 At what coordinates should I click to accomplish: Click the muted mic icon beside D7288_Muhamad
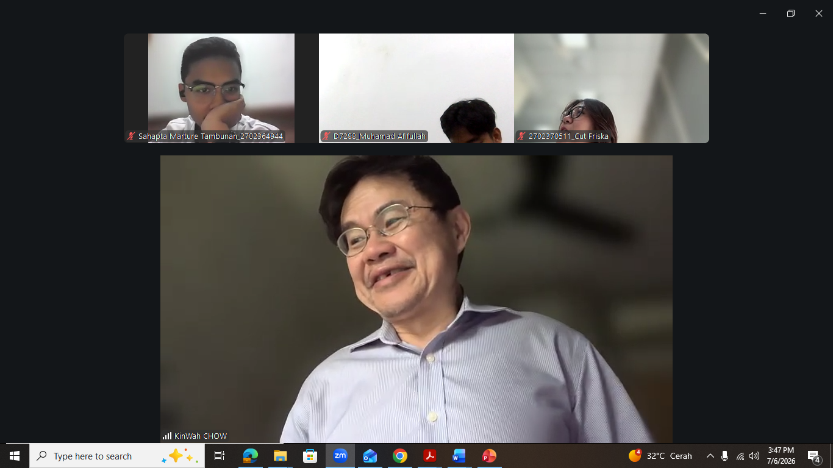click(326, 136)
